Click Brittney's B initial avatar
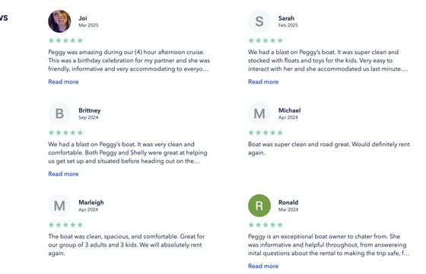The height and width of the screenshot is (274, 426). [x=59, y=113]
